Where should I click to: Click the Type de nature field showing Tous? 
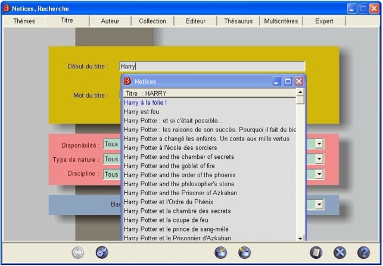click(112, 159)
